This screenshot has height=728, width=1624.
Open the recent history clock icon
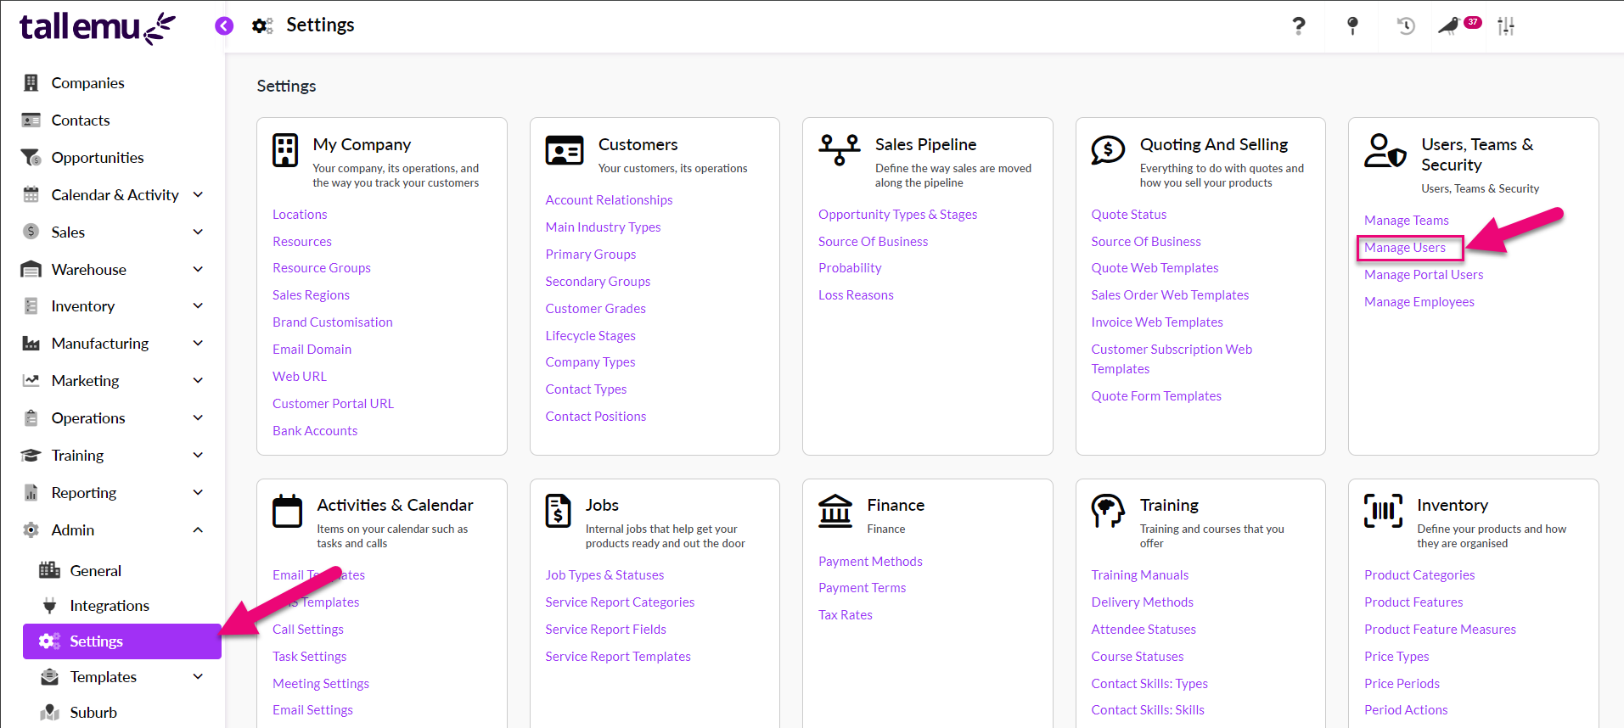[1406, 25]
